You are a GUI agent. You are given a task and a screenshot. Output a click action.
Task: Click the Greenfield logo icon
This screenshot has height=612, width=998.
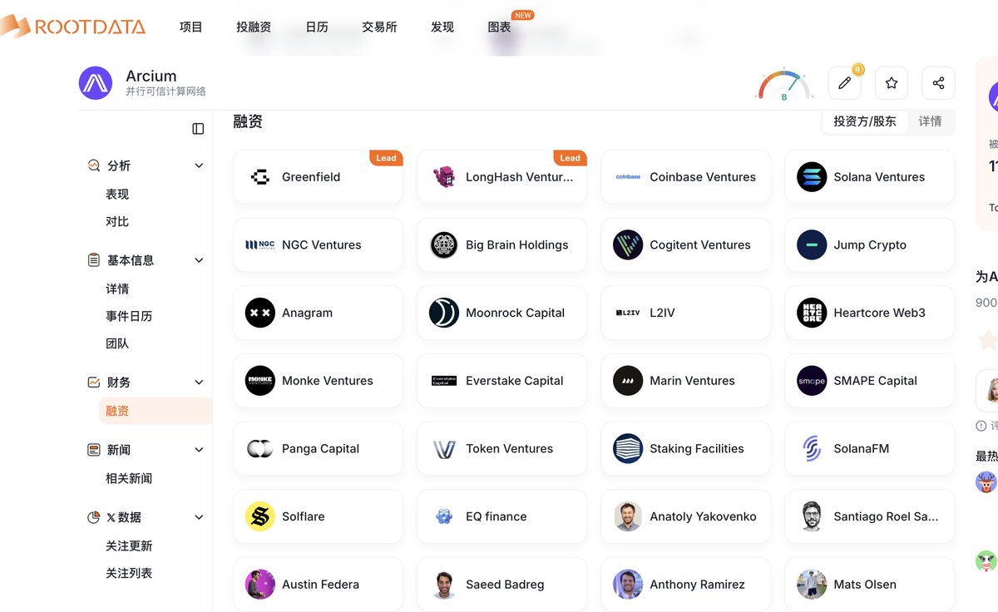pyautogui.click(x=260, y=177)
